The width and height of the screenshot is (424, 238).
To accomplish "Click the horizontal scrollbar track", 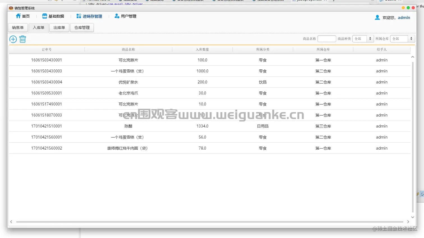I will point(210,222).
